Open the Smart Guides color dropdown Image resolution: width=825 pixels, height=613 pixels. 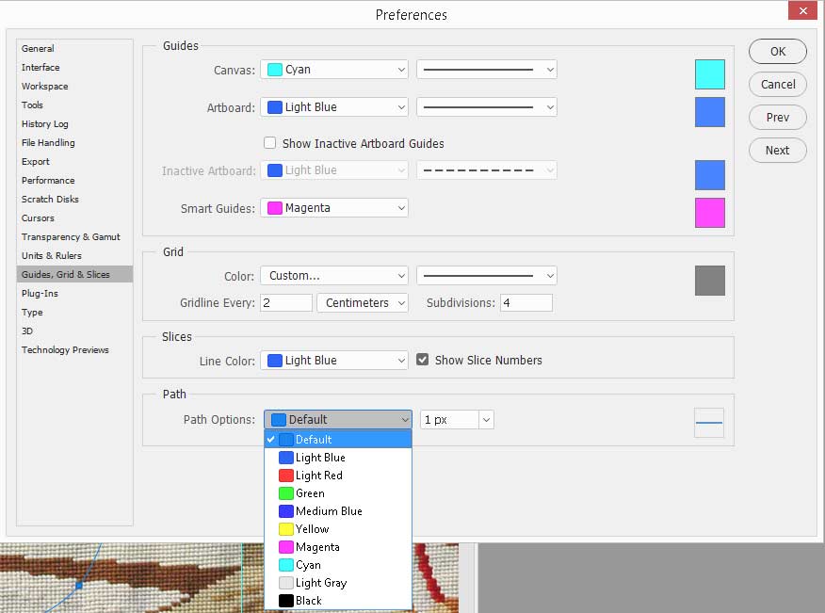[334, 208]
